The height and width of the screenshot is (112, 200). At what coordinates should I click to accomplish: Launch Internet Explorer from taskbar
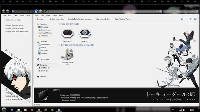click(x=12, y=110)
